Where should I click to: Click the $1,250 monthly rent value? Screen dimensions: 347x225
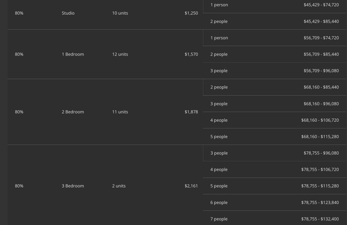191,13
